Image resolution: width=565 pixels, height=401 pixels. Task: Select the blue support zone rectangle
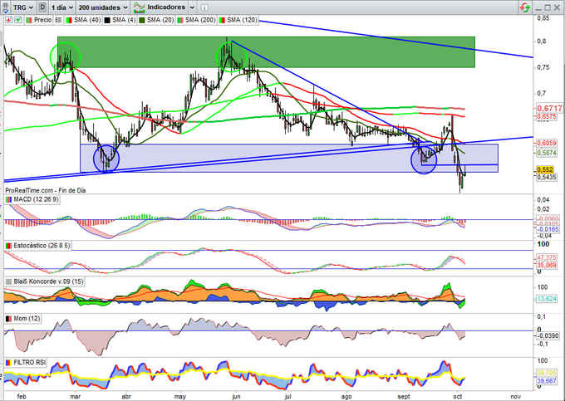tap(289, 159)
